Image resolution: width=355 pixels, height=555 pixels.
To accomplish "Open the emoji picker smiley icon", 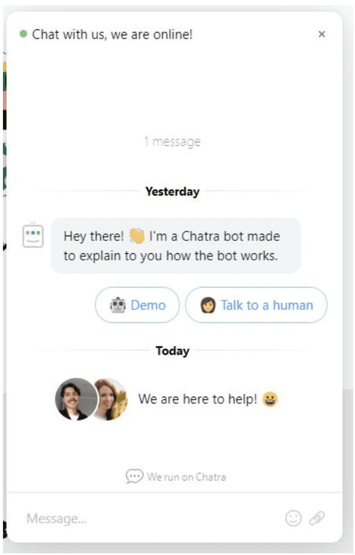I will pyautogui.click(x=293, y=518).
